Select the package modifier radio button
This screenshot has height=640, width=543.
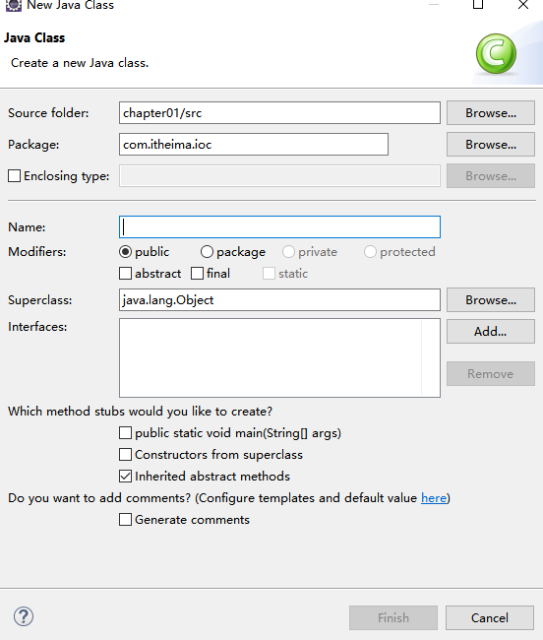click(x=208, y=252)
